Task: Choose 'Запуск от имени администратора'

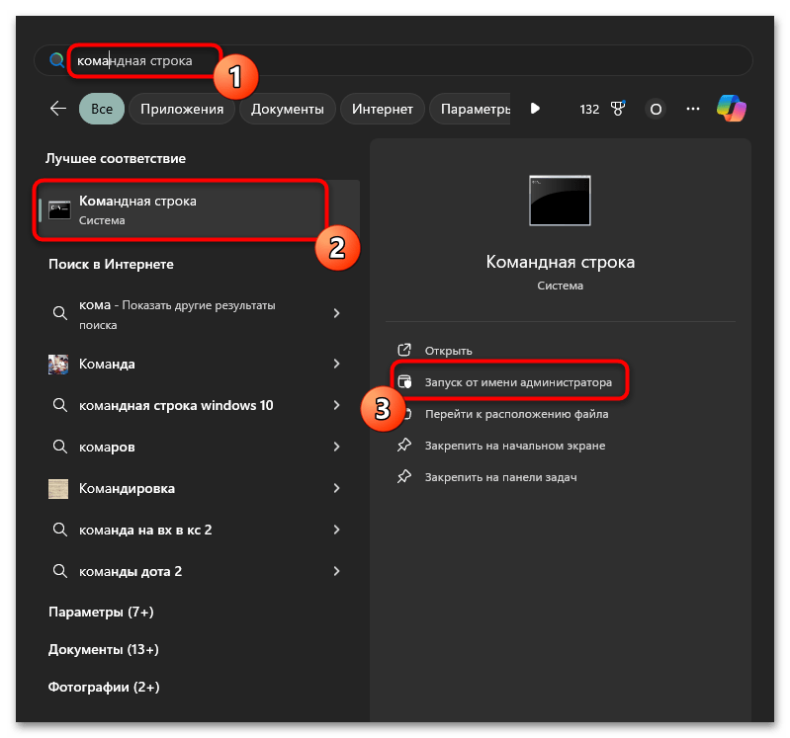Action: 518,382
